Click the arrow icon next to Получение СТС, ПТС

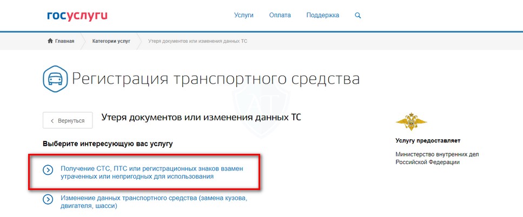pyautogui.click(x=48, y=170)
